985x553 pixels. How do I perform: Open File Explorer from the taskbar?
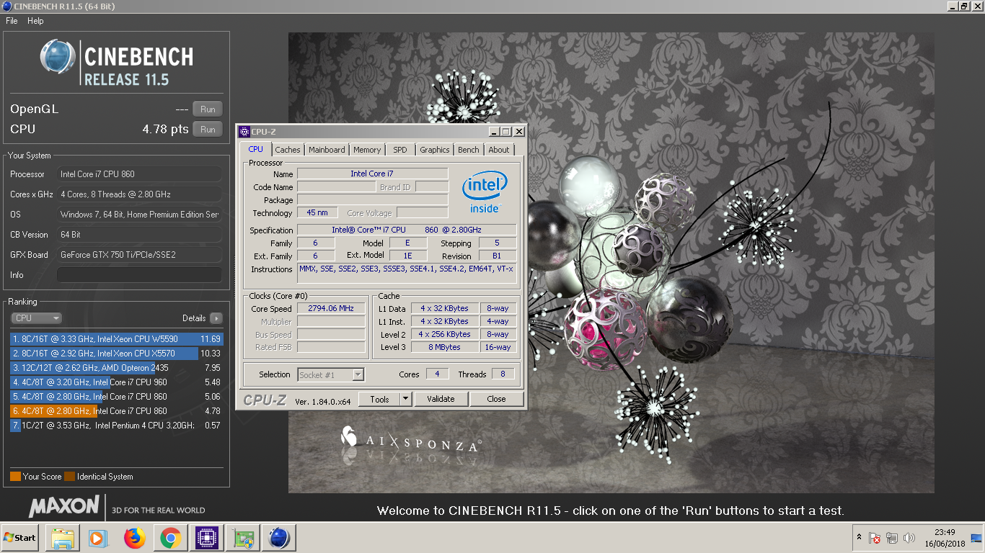[62, 538]
